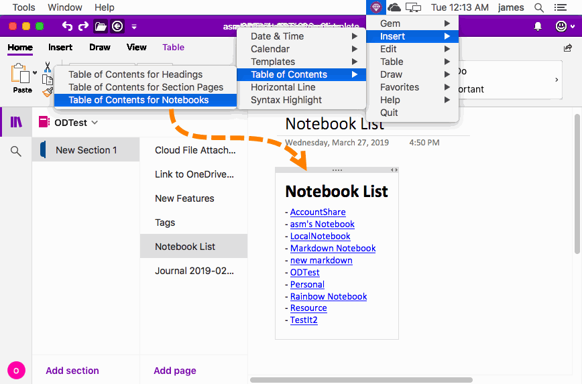Screen dimensions: 582x384
Task: Choose Horizontal Line menu item
Action: [x=302, y=87]
